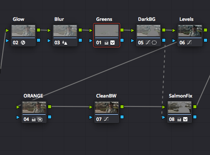Click the curves icon on DarkBG node 05
Screen dimensions: 210x155
(x=148, y=43)
